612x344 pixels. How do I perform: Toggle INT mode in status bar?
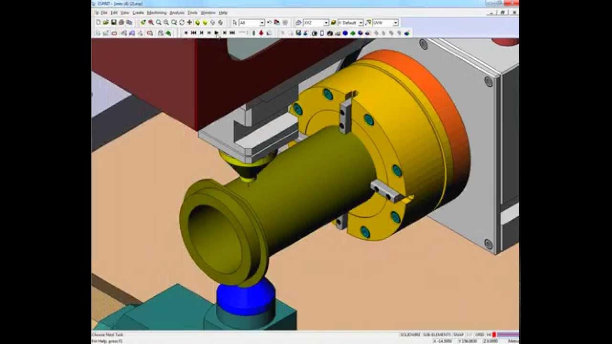[469, 335]
